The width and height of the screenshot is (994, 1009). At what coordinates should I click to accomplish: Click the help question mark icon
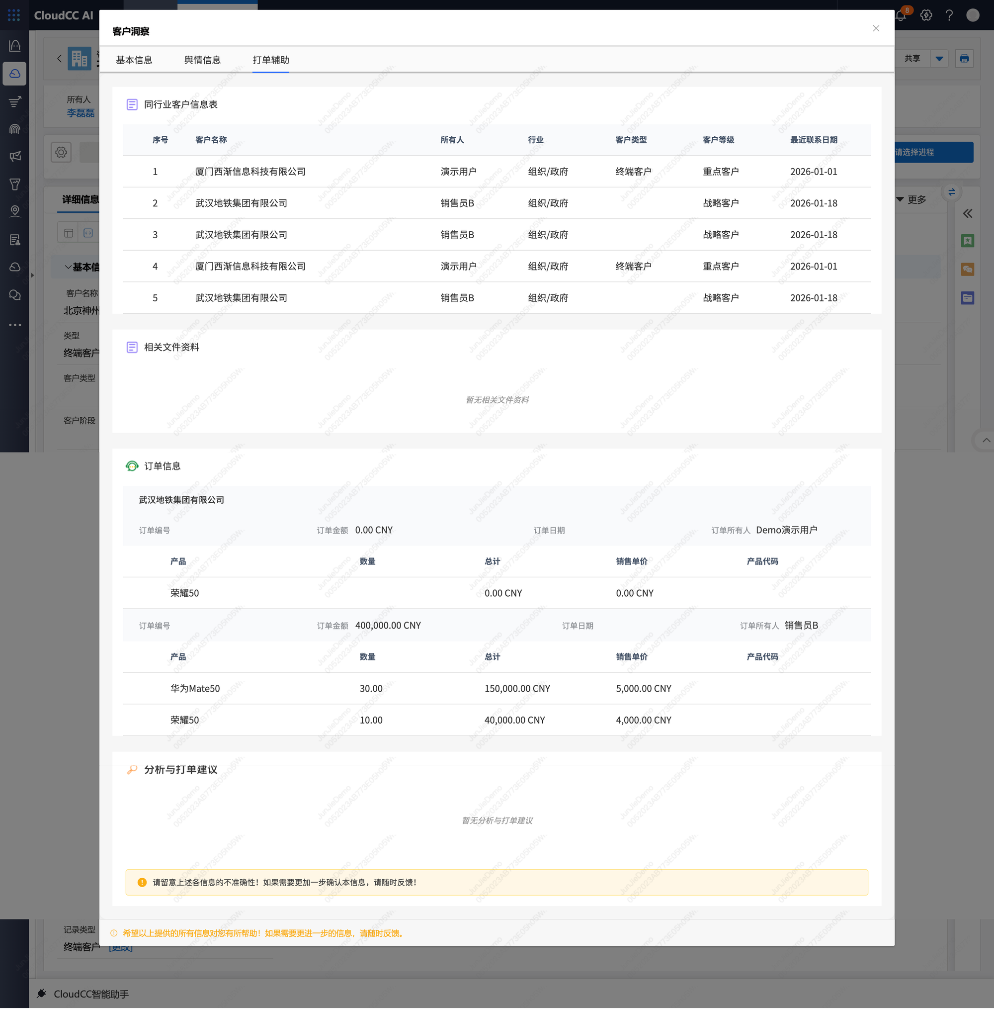click(949, 15)
